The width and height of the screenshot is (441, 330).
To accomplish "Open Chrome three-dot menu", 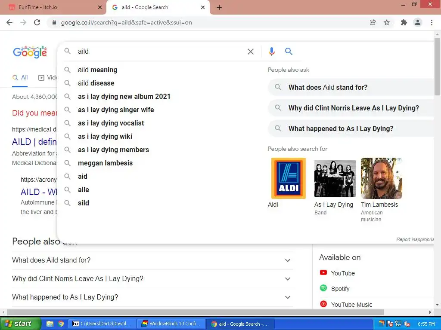I will (x=432, y=22).
